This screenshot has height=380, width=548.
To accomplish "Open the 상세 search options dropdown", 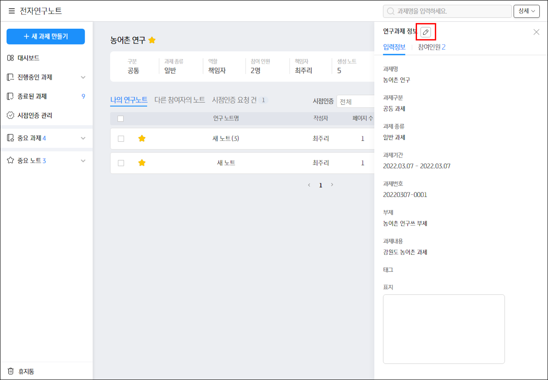I will pos(526,11).
